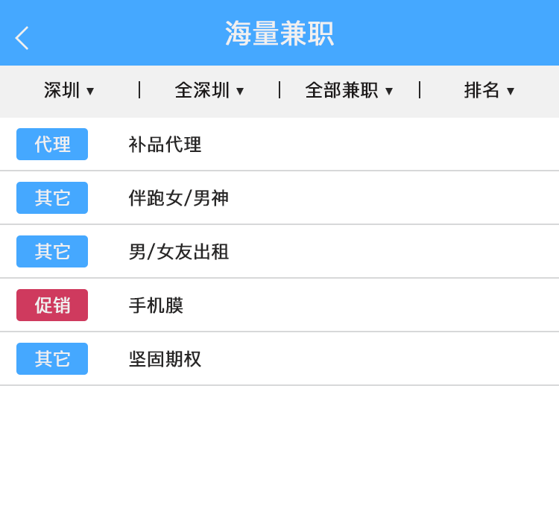Image resolution: width=559 pixels, height=529 pixels.
Task: Click the triangle arrow beside 全深圳
Action: pyautogui.click(x=240, y=92)
